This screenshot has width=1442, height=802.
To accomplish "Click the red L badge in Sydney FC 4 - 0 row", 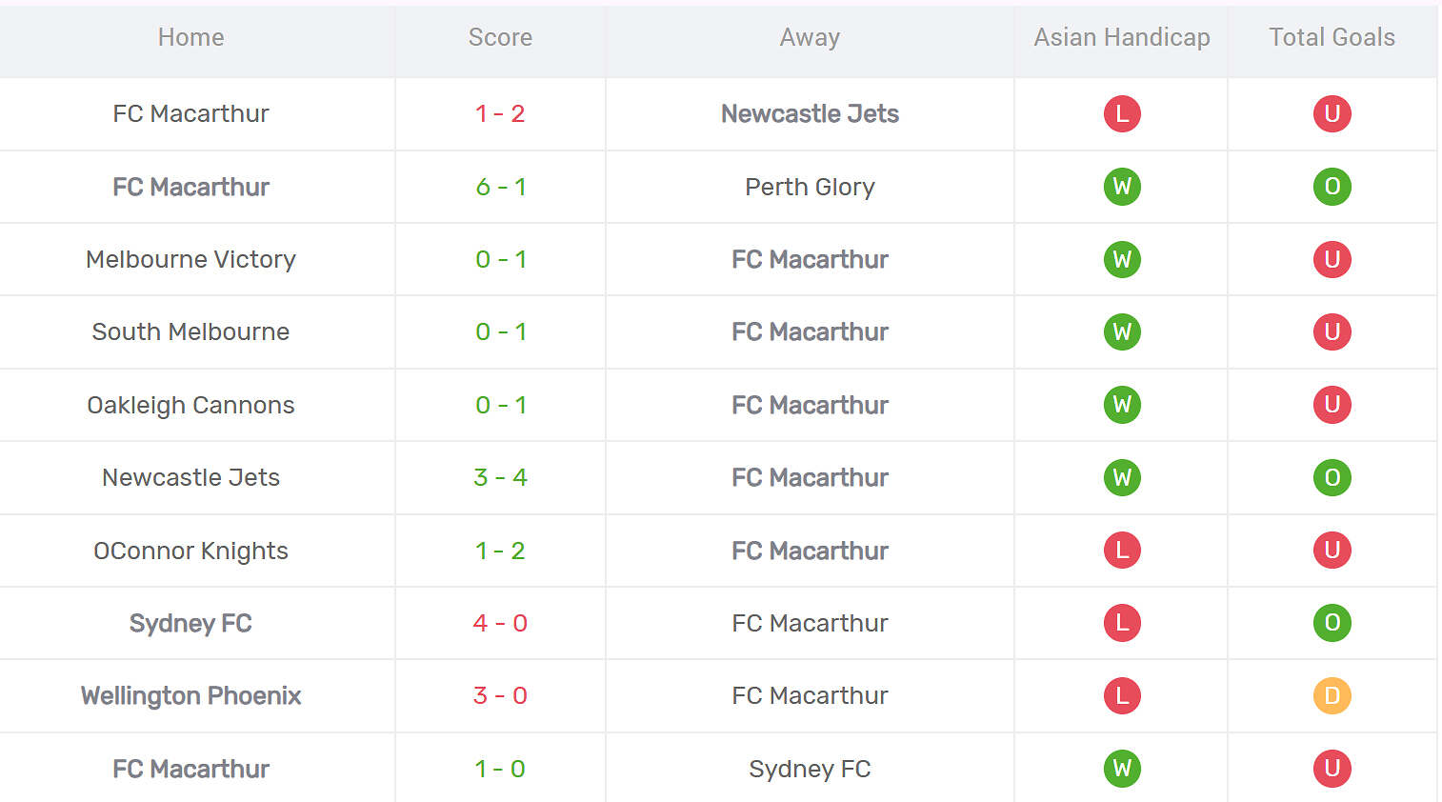I will click(1122, 623).
